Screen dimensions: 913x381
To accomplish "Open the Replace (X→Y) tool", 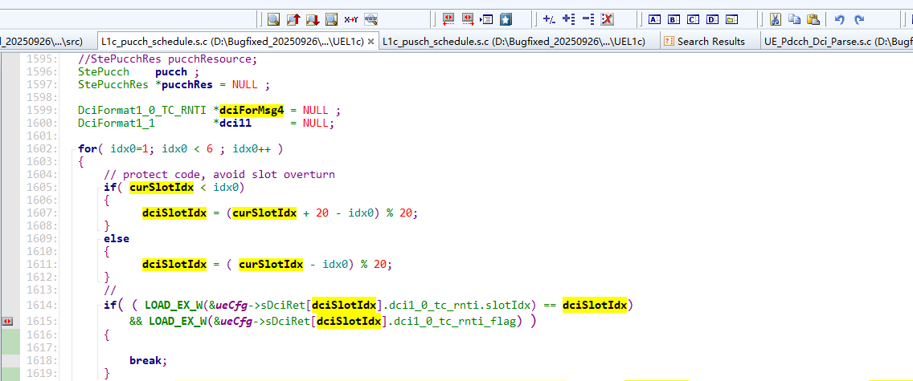I will click(x=351, y=19).
